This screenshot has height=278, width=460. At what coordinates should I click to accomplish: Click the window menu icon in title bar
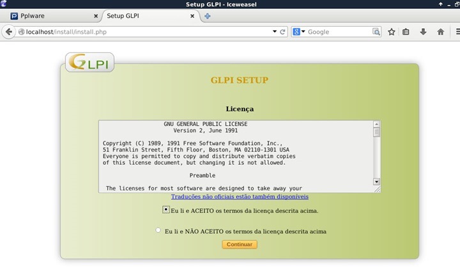point(4,4)
